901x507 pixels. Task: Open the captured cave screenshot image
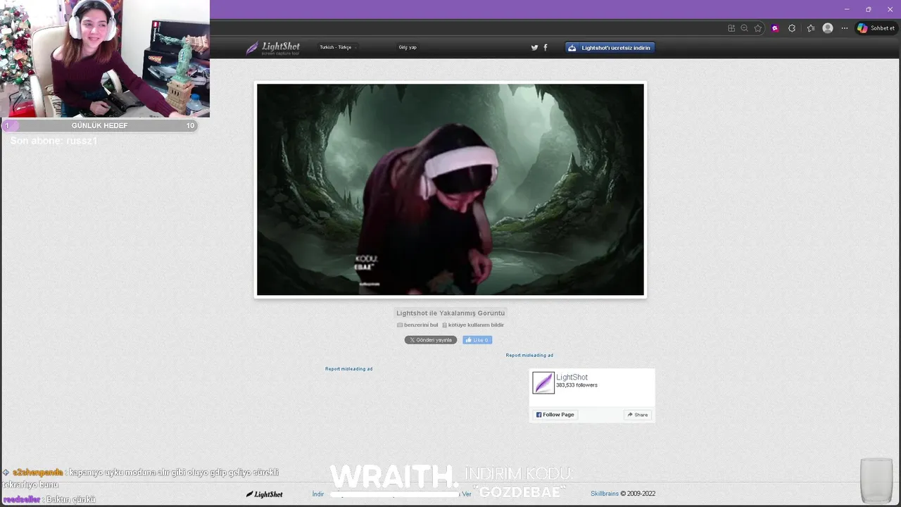tap(450, 189)
